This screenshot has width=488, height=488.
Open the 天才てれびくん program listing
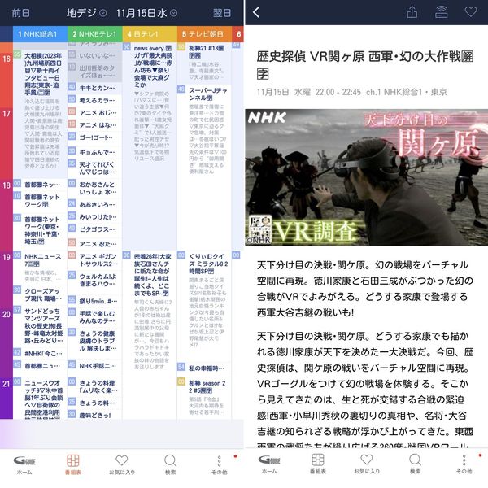(x=95, y=168)
